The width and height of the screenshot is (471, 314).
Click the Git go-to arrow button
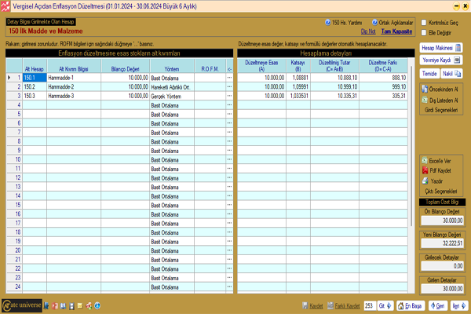[385, 306]
